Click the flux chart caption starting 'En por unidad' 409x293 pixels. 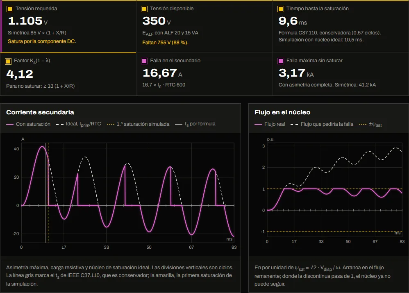[x=323, y=275]
